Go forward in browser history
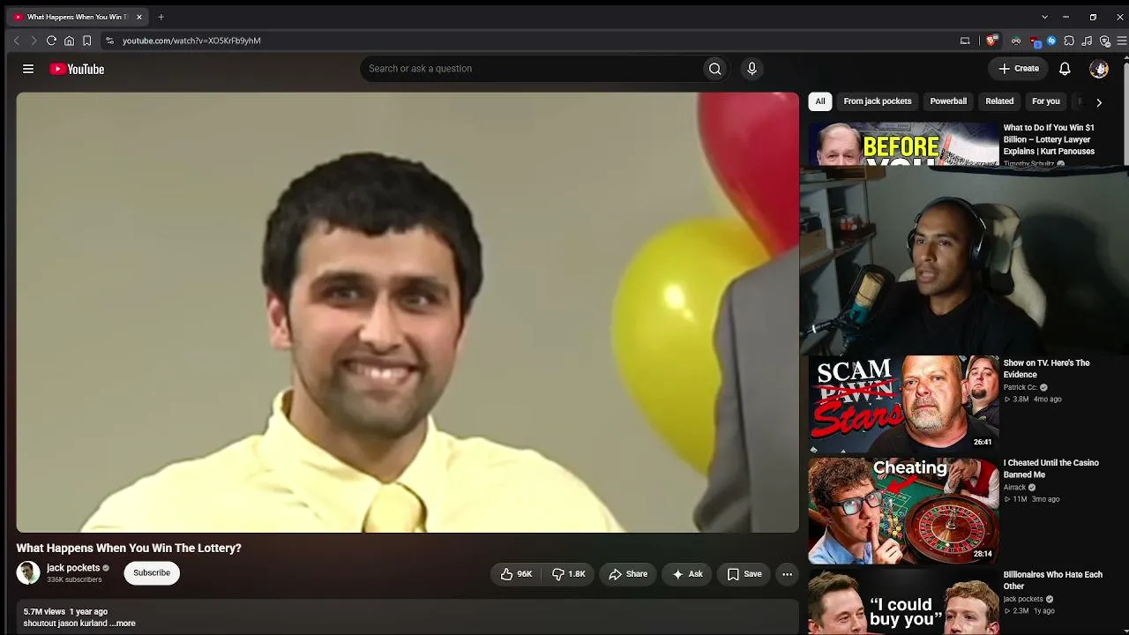The width and height of the screenshot is (1129, 635). point(34,41)
